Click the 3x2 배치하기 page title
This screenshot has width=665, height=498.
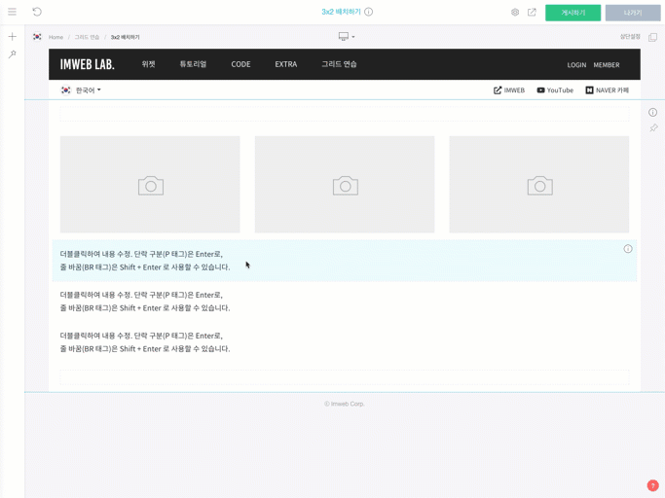341,12
